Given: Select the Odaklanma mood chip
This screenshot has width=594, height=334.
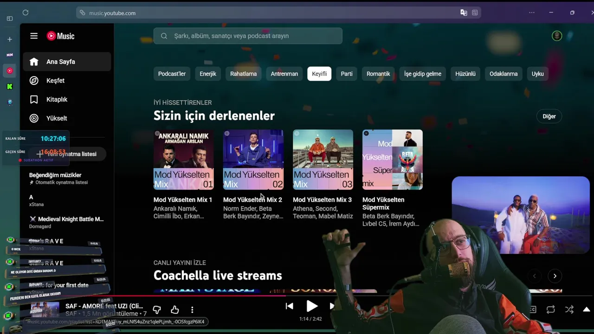Looking at the screenshot, I should point(504,74).
